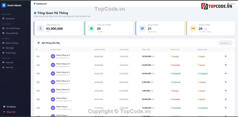Image resolution: width=238 pixels, height=117 pixels.
Task: Click the #23 booking ID badge
Action: pyautogui.click(x=38, y=74)
